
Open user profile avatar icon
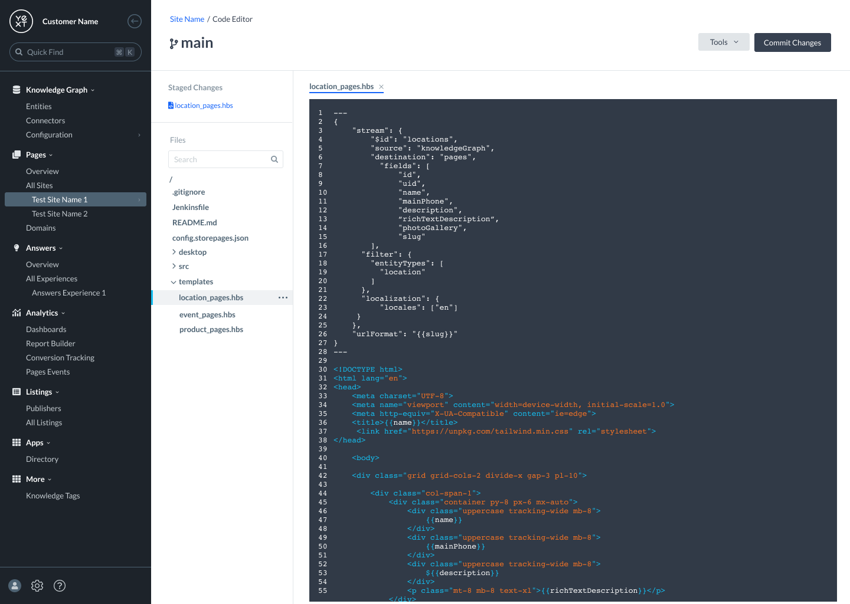tap(15, 586)
